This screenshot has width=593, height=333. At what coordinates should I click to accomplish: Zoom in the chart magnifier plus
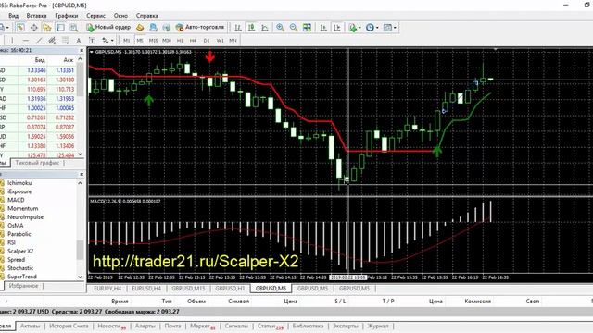click(x=280, y=28)
